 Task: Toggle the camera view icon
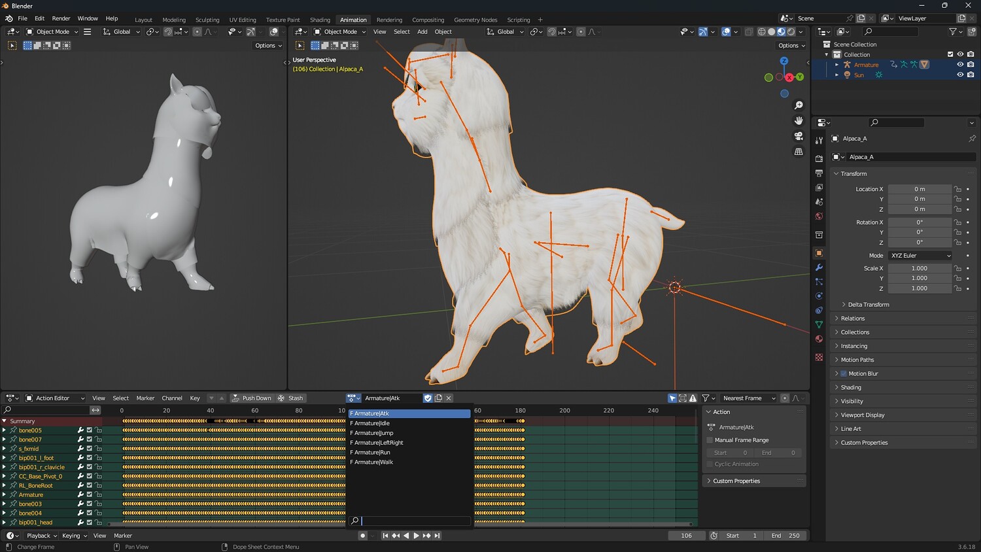799,136
